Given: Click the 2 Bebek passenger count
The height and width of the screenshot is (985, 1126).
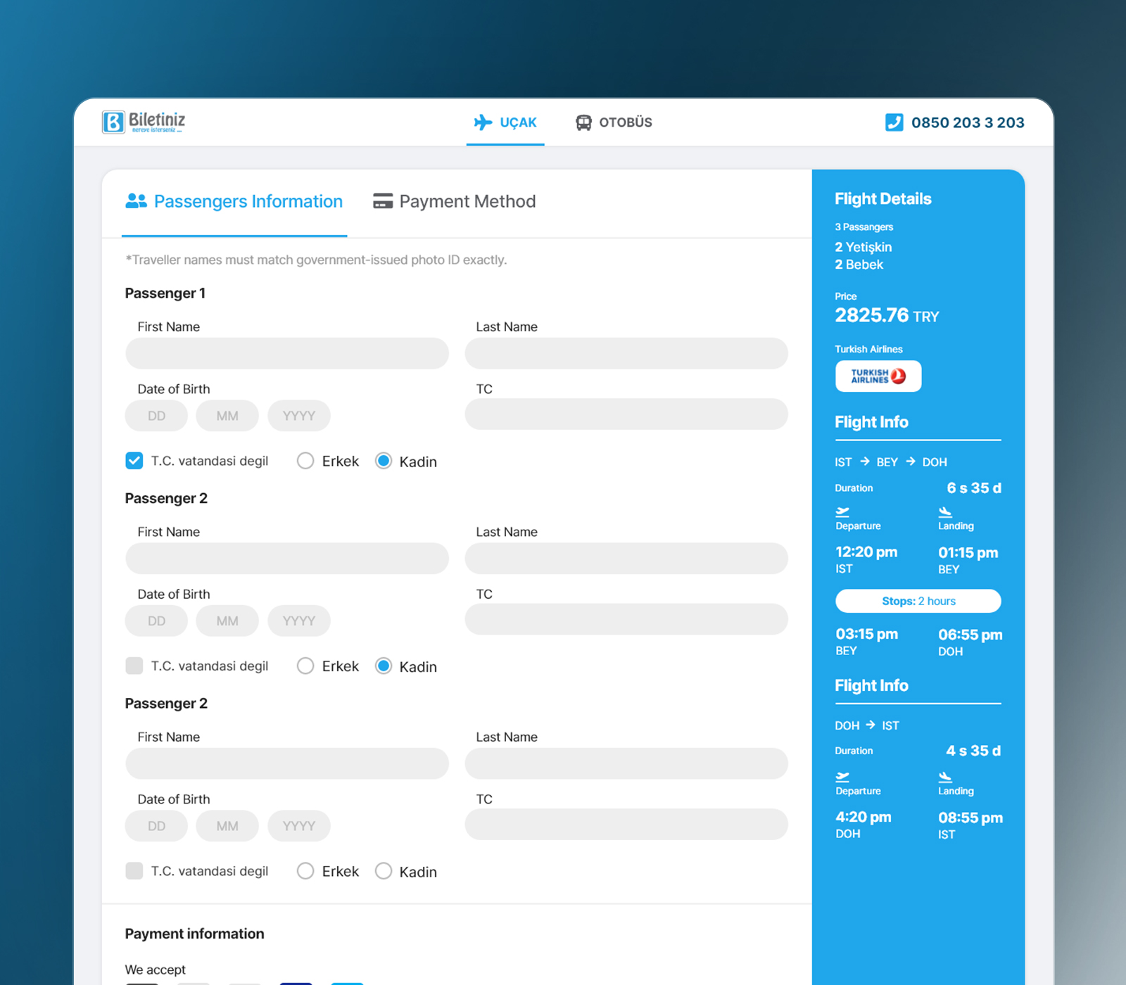Looking at the screenshot, I should pyautogui.click(x=859, y=265).
